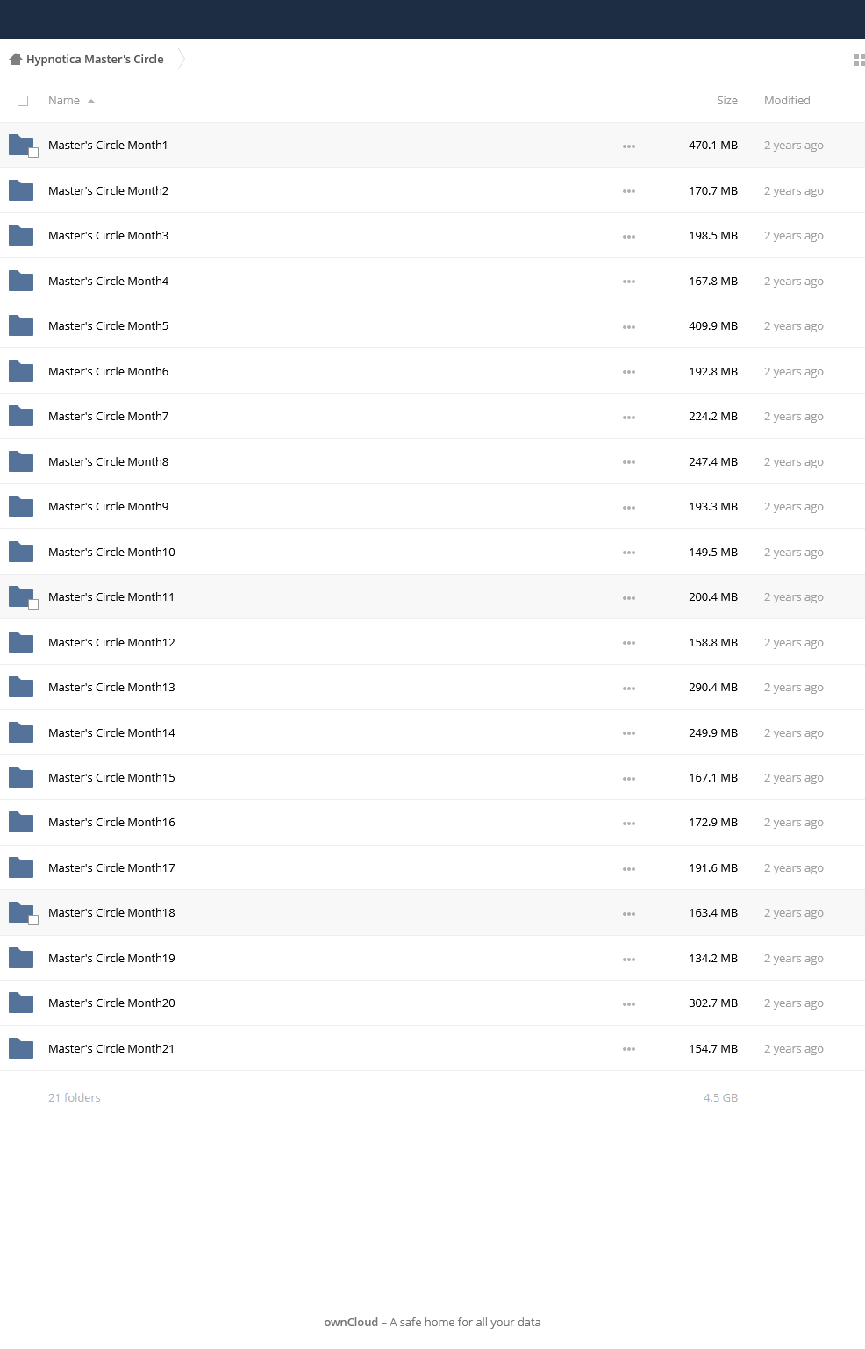Click the ownCloud footer link

coord(351,1322)
